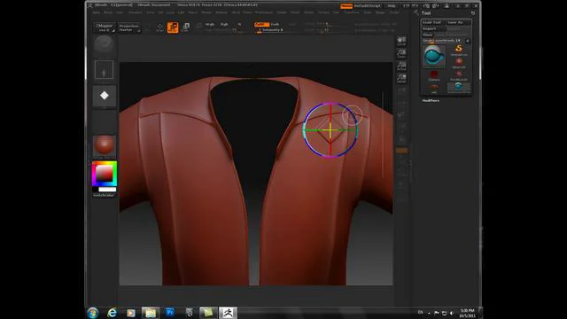The width and height of the screenshot is (567, 319).
Task: Click the orange button in the right shelf
Action: pos(401,150)
